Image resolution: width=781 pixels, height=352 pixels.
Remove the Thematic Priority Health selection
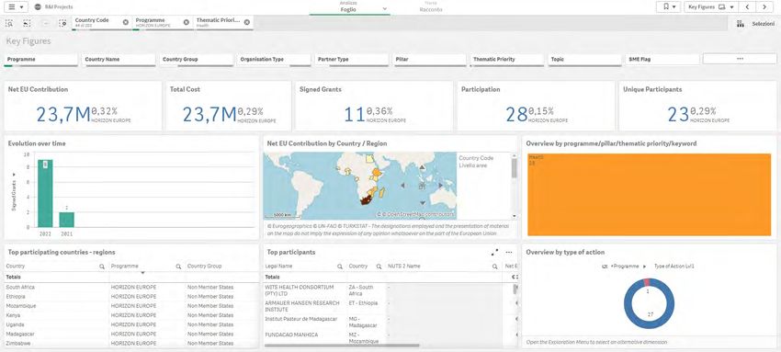pos(246,22)
